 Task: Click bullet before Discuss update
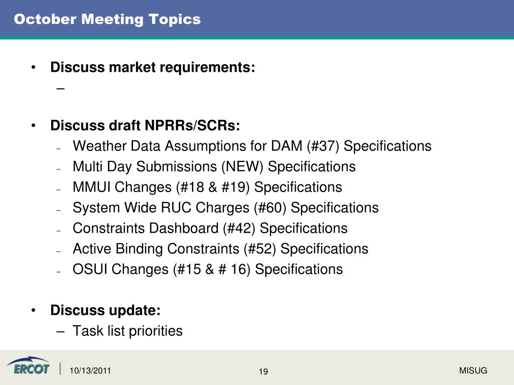click(x=33, y=310)
